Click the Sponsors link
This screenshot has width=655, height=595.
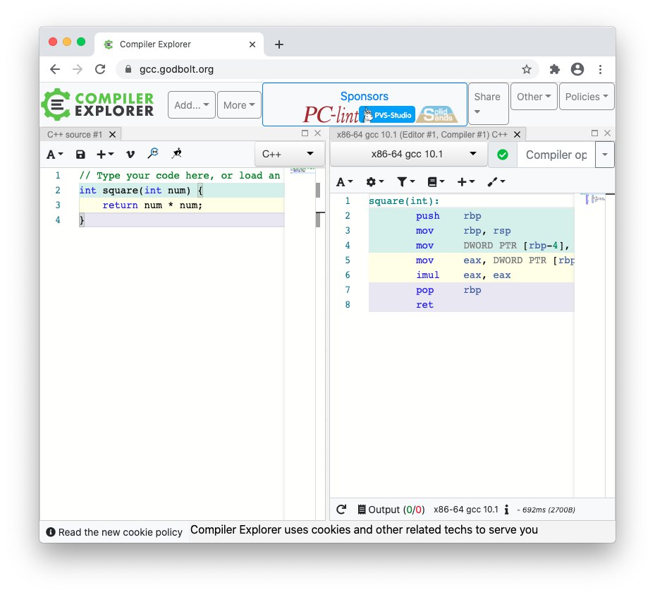click(x=365, y=96)
